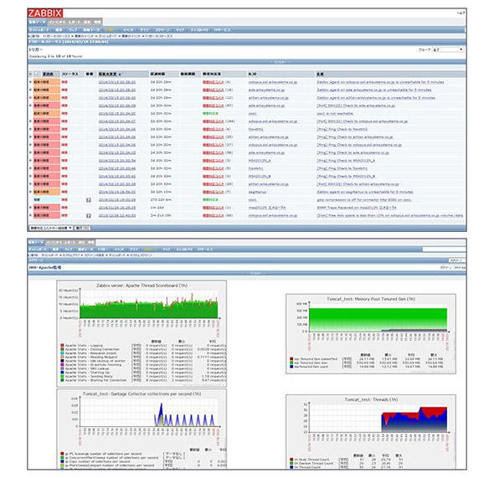The height and width of the screenshot is (478, 494).
Task: Click red swatch for Tenured Gen committed legend
Action: [291, 358]
